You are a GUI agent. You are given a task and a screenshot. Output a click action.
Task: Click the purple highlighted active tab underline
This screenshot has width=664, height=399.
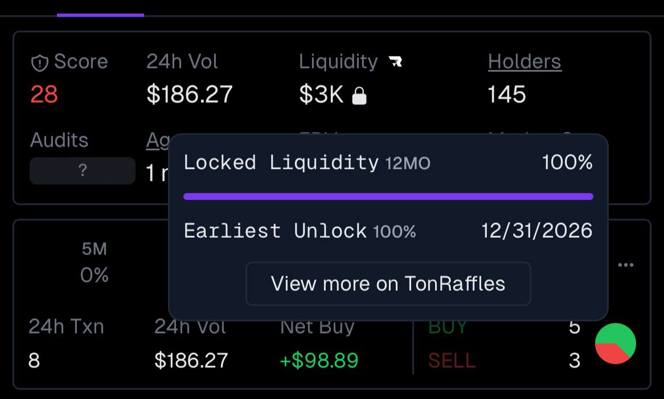[x=100, y=15]
